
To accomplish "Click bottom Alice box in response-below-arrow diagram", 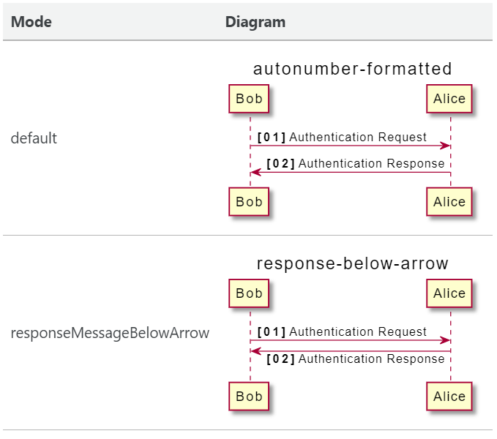I will 449,397.
